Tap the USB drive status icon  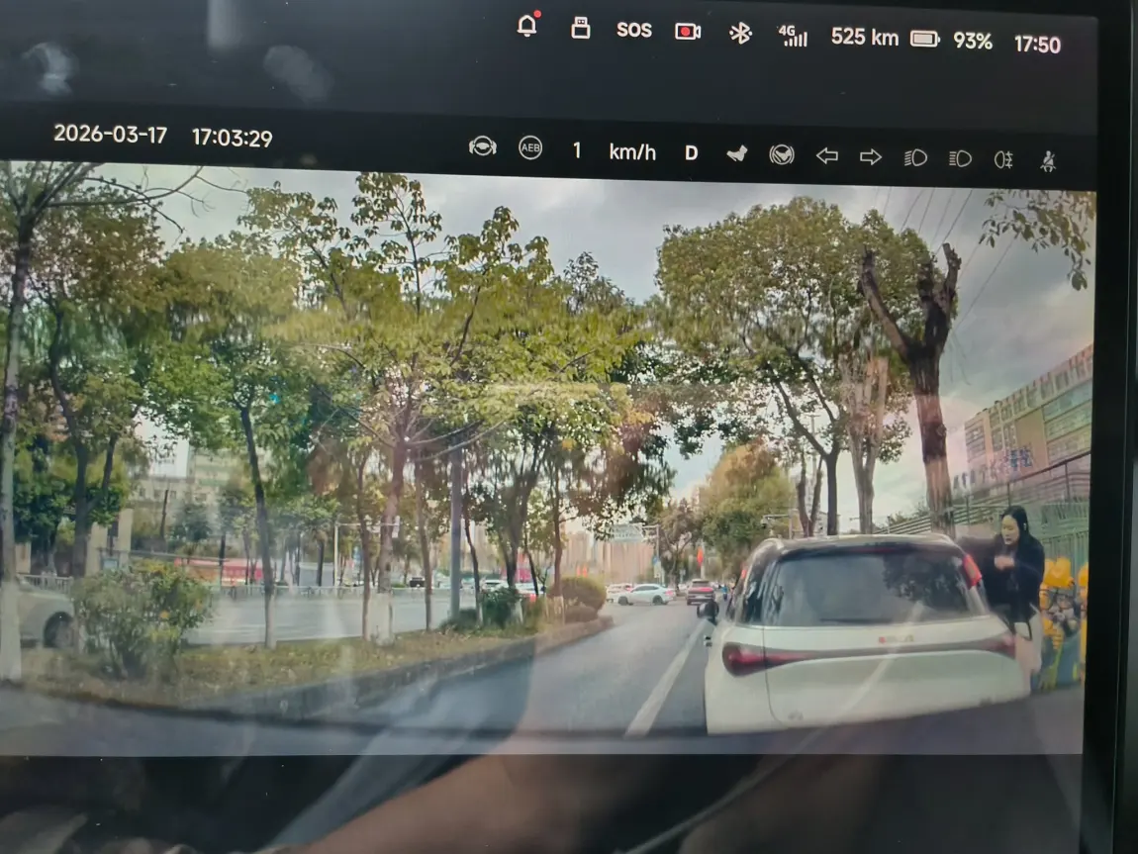(581, 28)
